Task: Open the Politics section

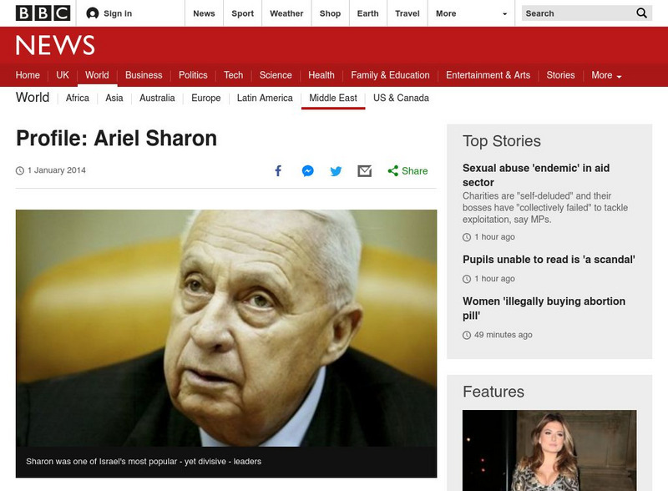Action: [193, 75]
